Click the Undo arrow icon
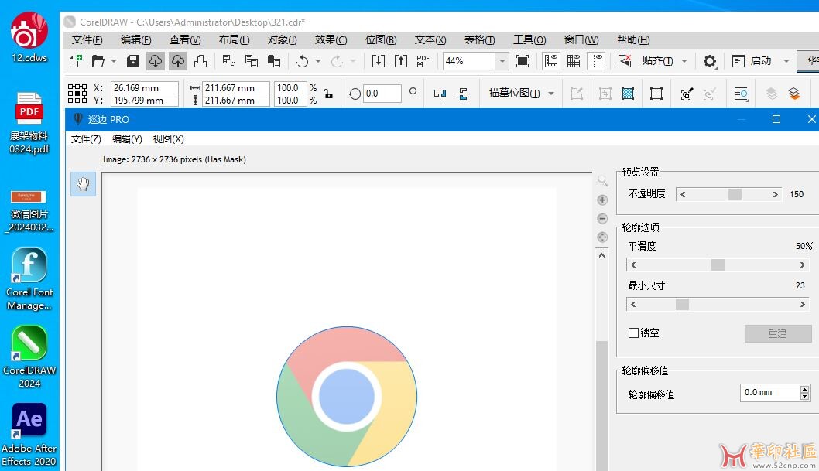819x471 pixels. 303,61
